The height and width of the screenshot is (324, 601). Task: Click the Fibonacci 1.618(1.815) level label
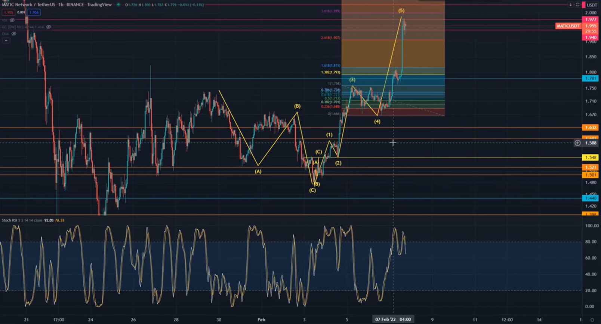tap(330, 65)
